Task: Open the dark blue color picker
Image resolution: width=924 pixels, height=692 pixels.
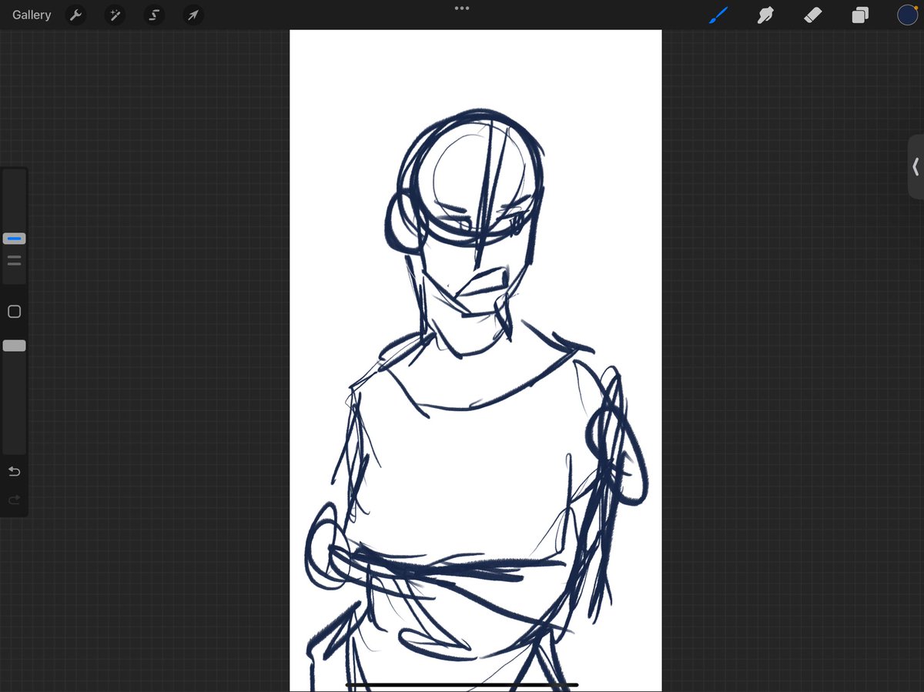Action: coord(907,15)
